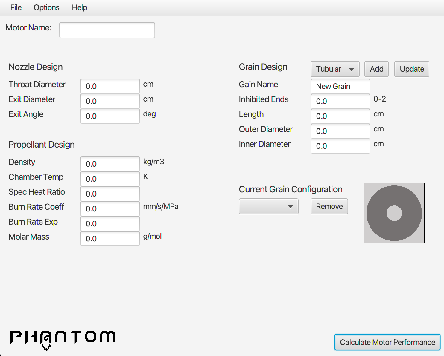Image resolution: width=444 pixels, height=356 pixels.
Task: Click the grain Length field
Action: point(340,116)
